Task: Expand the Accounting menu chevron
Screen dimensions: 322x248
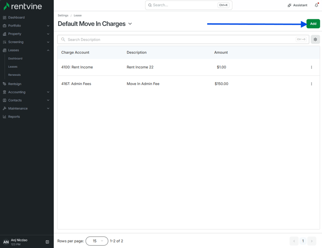Action: tap(48, 92)
